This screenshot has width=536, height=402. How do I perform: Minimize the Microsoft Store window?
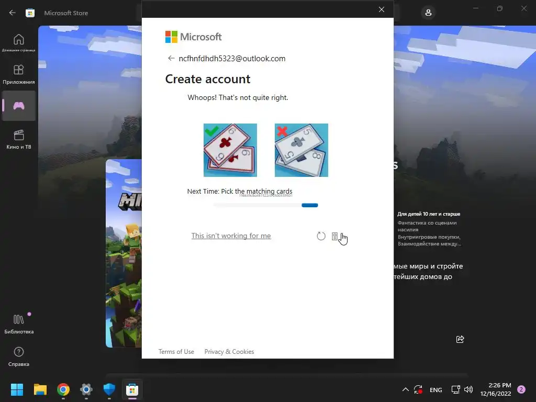tap(476, 8)
